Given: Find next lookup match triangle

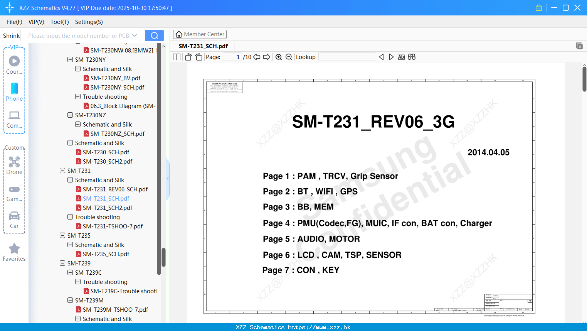Looking at the screenshot, I should [x=391, y=57].
